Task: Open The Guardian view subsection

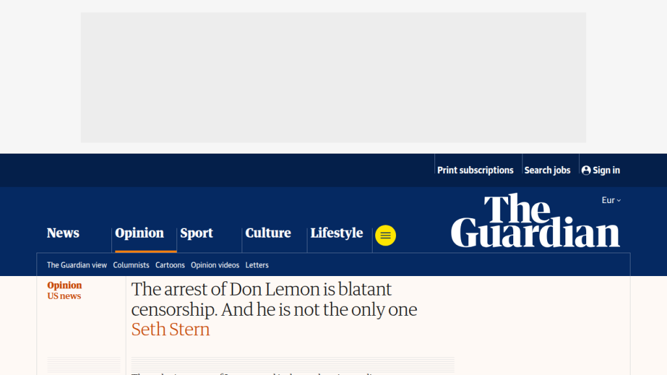Action: pyautogui.click(x=77, y=265)
